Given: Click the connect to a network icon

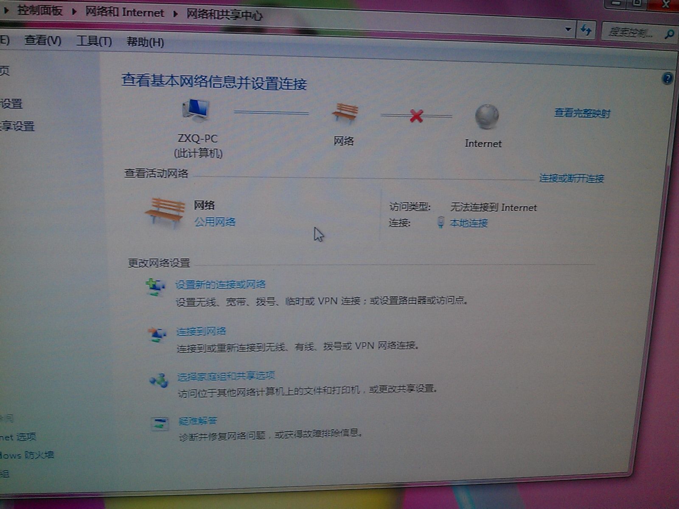Looking at the screenshot, I should click(x=157, y=334).
